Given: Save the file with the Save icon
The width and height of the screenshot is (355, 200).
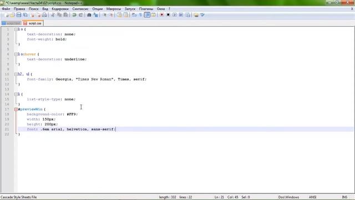Looking at the screenshot, I should click(19, 15).
